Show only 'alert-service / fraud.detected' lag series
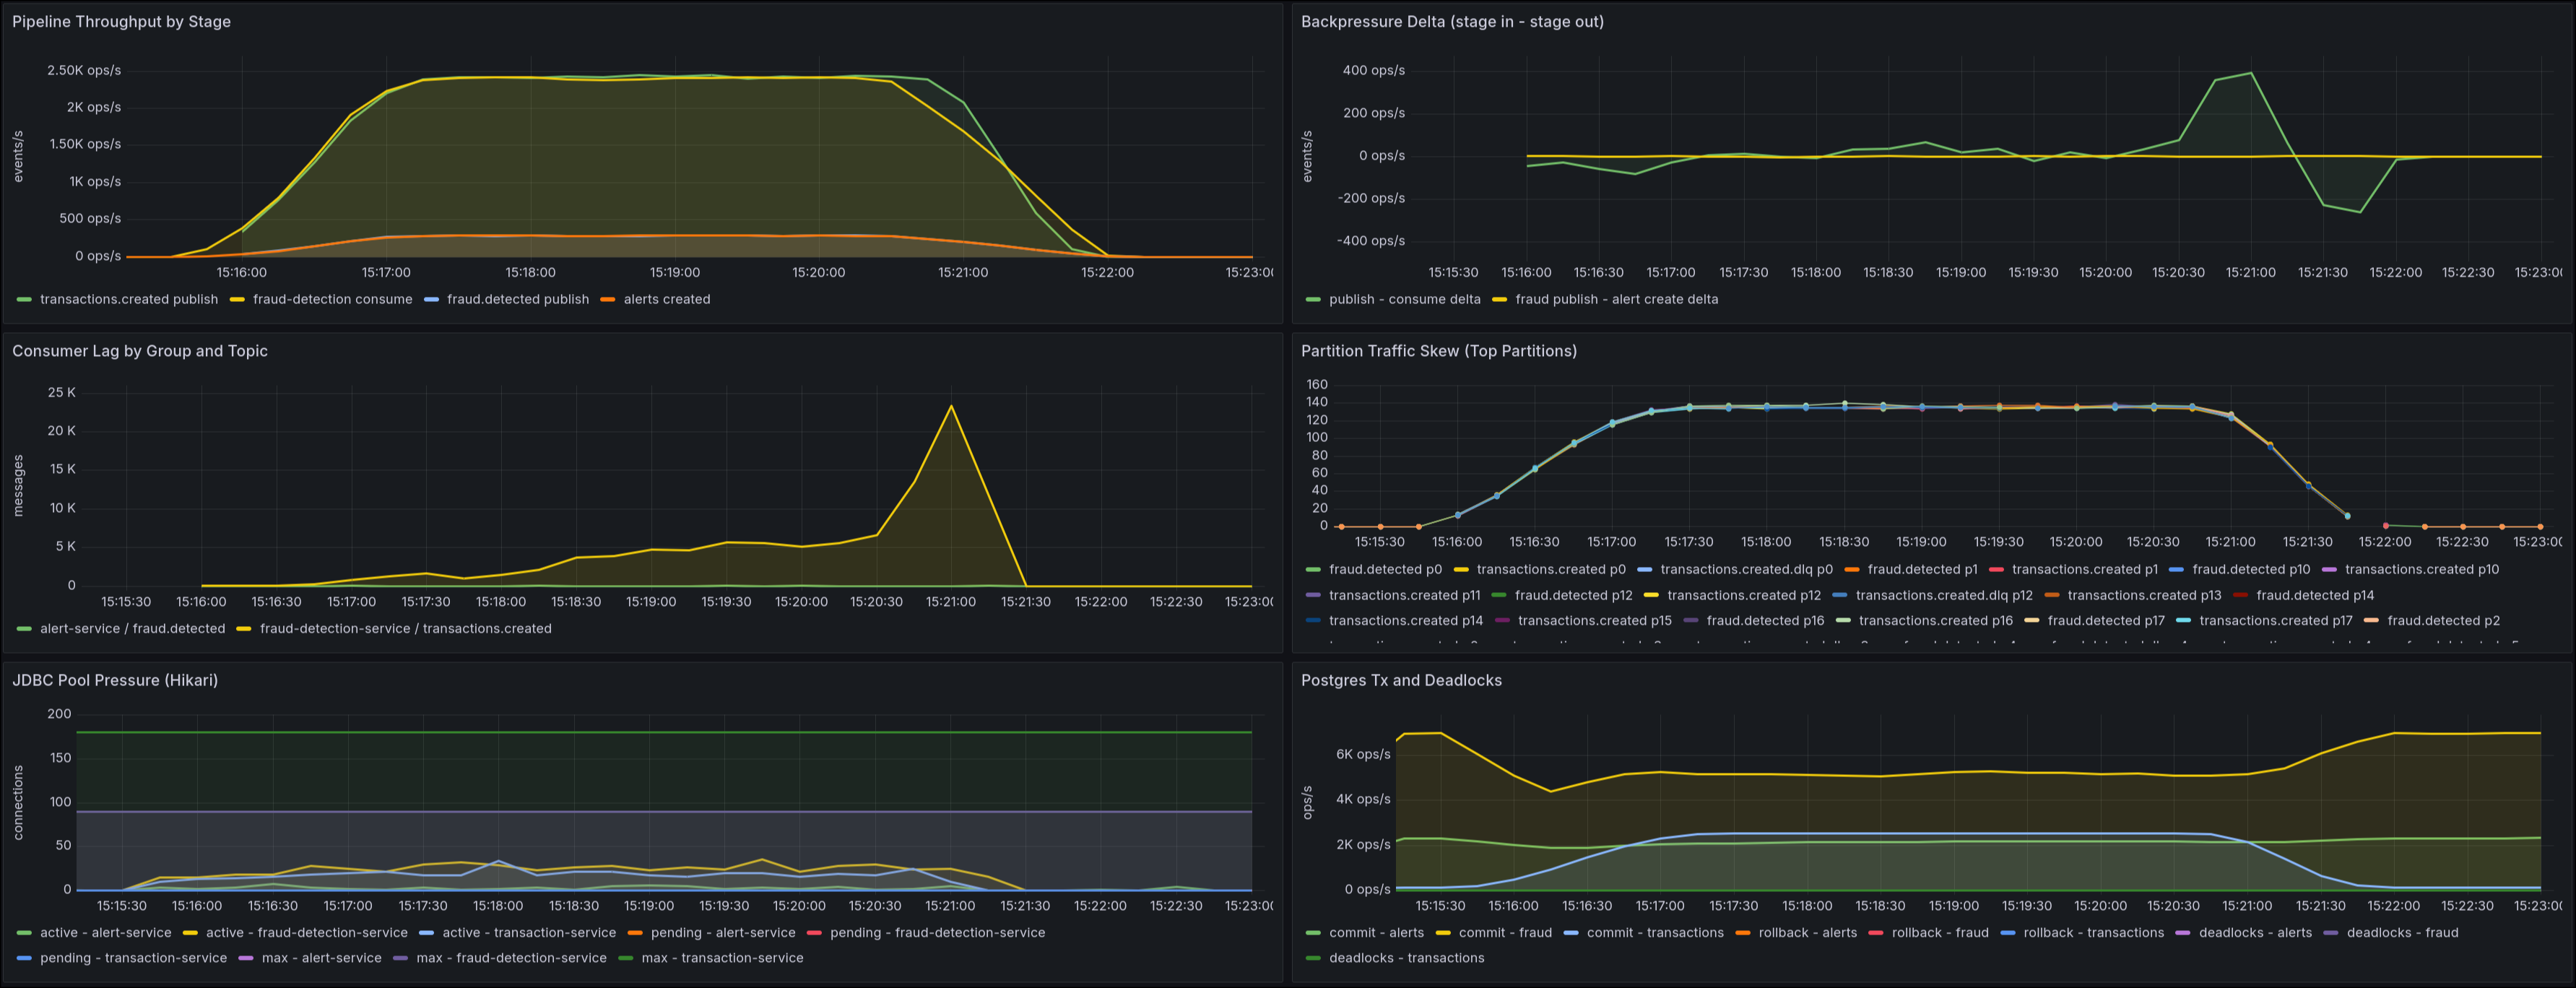 pos(132,629)
